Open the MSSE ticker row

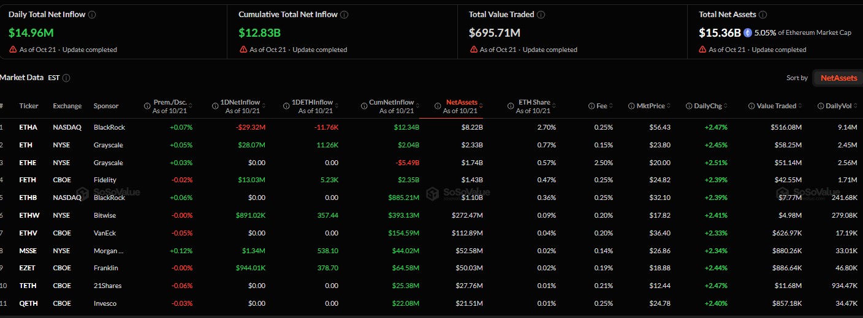point(431,251)
